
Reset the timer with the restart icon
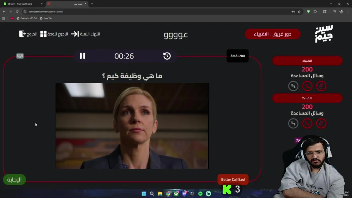[x=167, y=56]
